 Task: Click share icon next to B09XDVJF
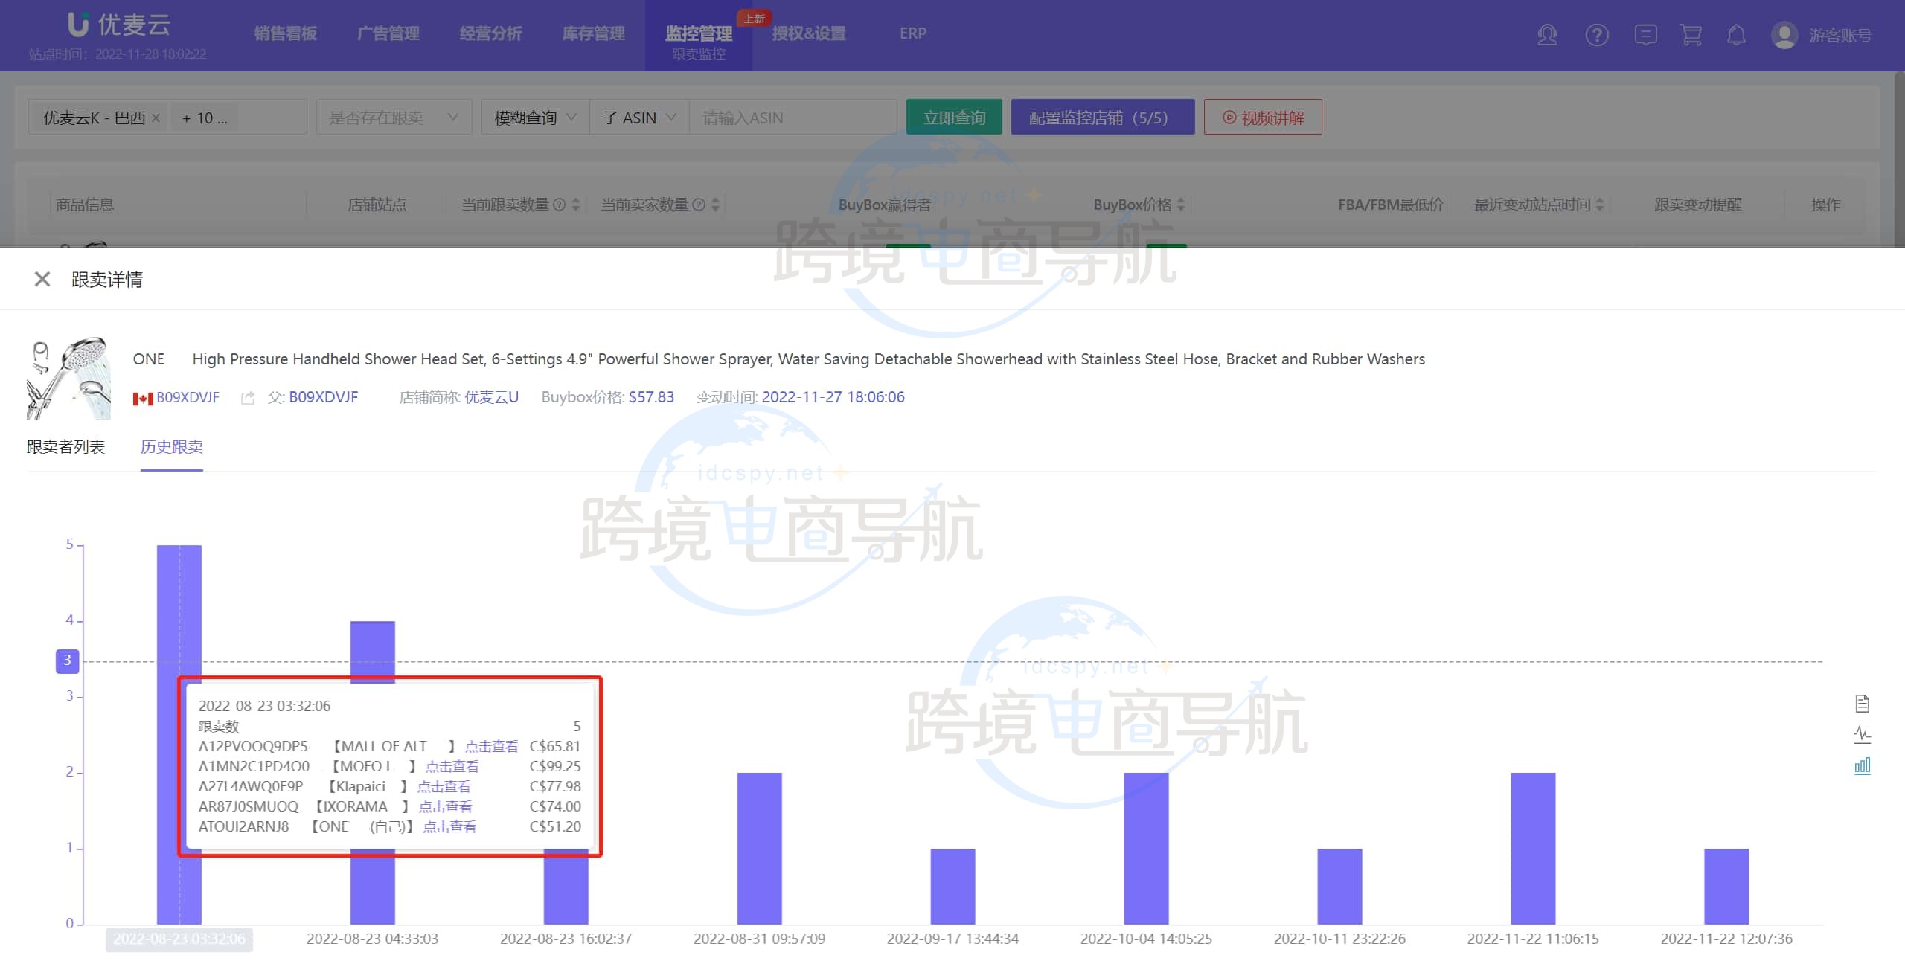coord(248,398)
